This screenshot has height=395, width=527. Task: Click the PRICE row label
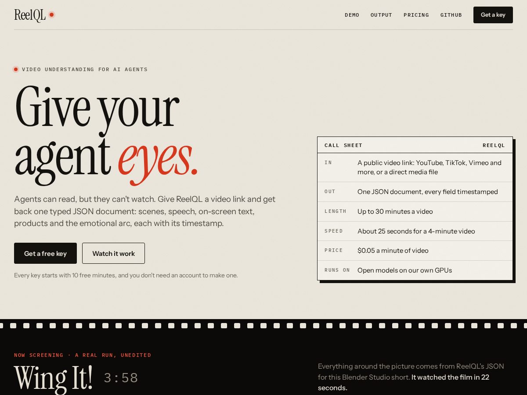pyautogui.click(x=334, y=250)
